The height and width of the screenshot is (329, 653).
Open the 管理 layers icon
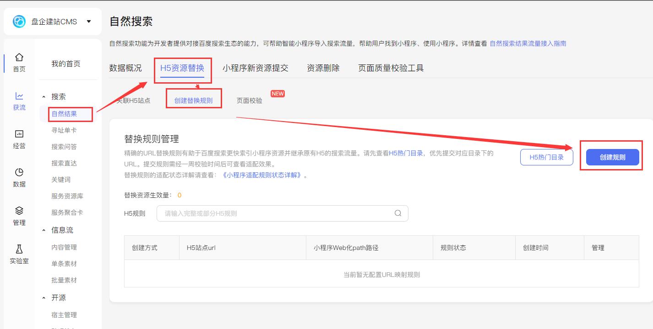(19, 211)
